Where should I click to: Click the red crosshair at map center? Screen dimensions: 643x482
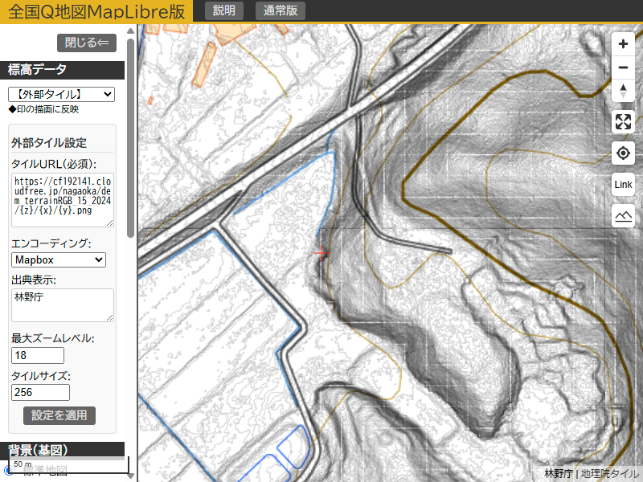click(x=321, y=253)
